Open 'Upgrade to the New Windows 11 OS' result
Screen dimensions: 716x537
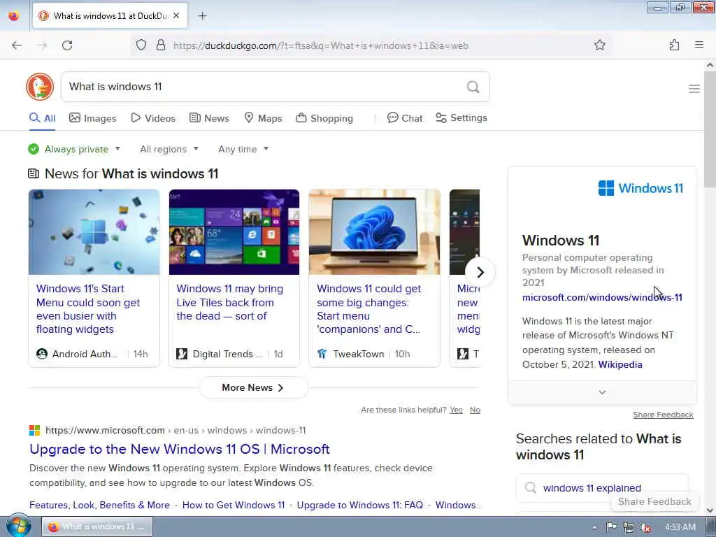[x=180, y=449]
